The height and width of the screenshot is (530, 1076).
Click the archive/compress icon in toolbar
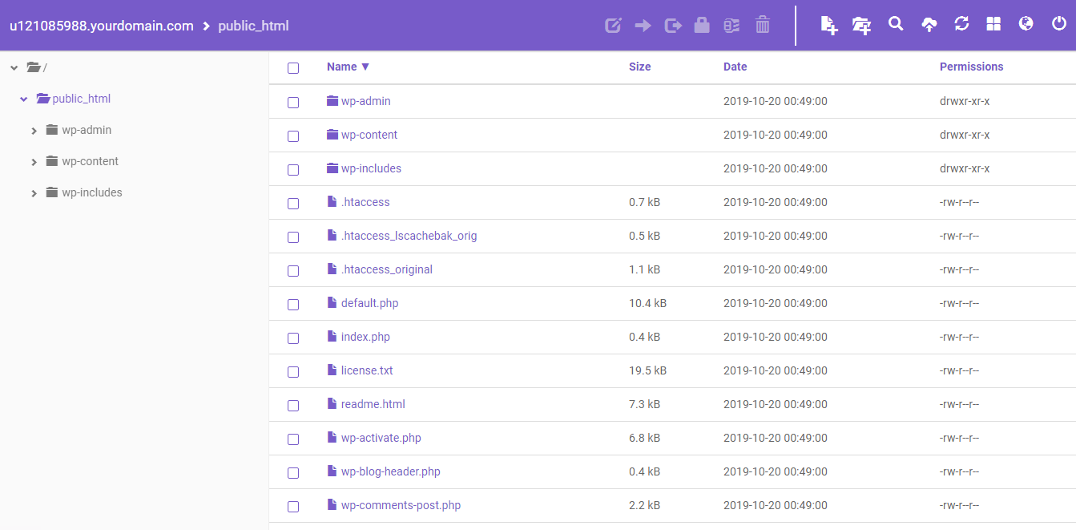pos(731,26)
